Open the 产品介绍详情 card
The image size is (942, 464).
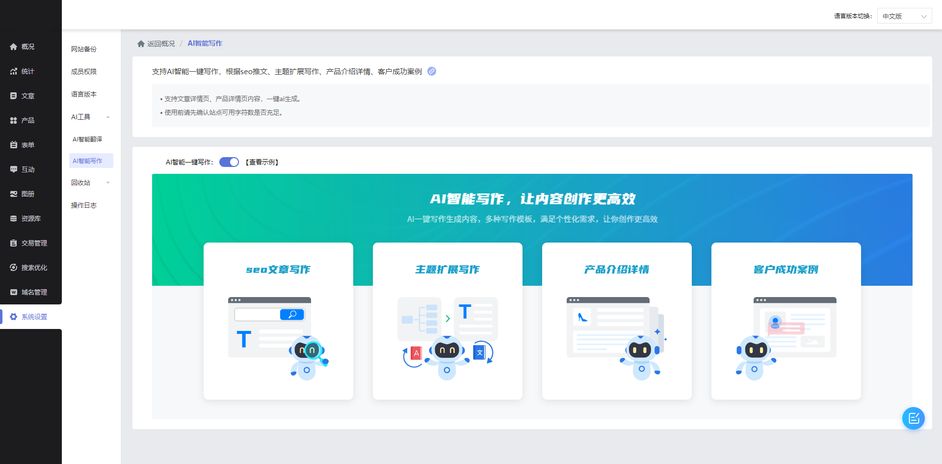point(617,321)
